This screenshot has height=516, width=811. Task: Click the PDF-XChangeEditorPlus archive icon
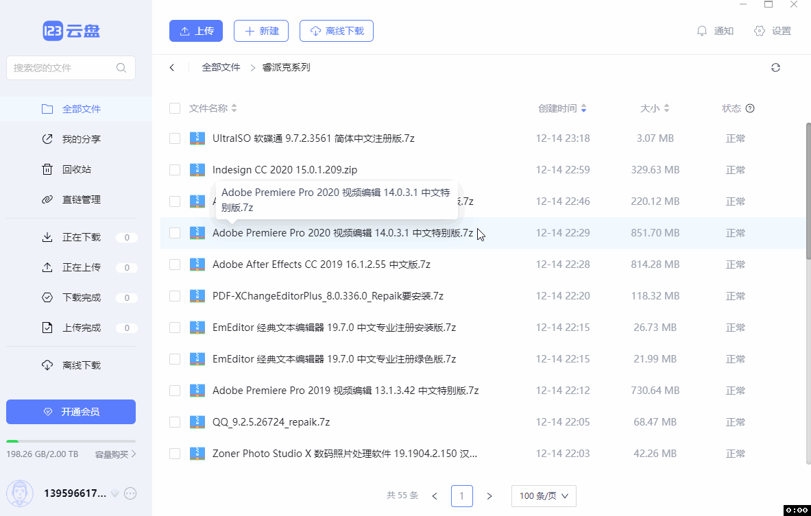(197, 296)
